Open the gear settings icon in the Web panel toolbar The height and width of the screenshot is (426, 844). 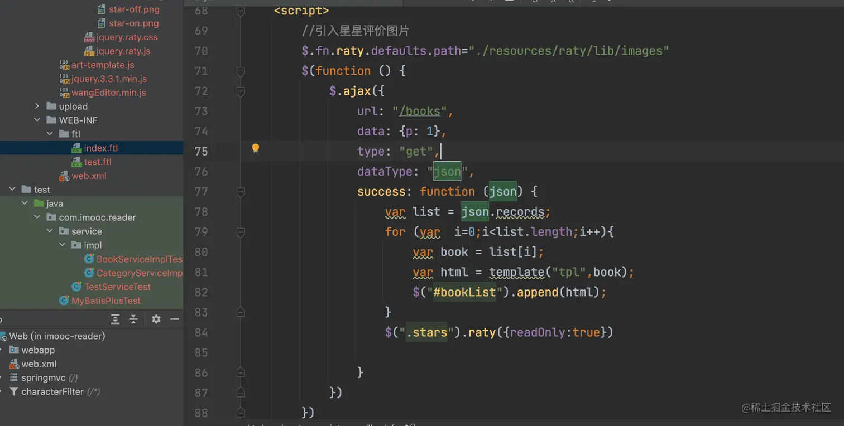point(156,319)
